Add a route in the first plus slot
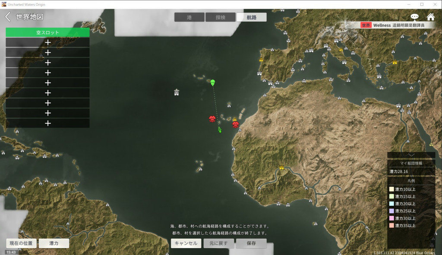Image resolution: width=442 pixels, height=255 pixels. (47, 42)
